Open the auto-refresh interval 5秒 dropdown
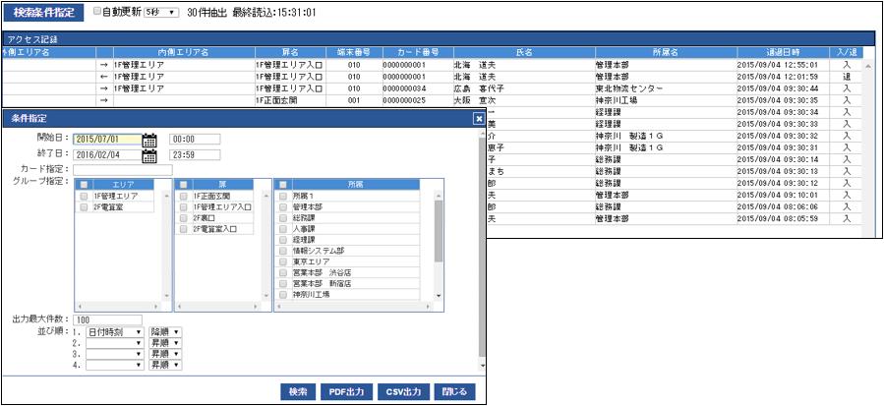 point(160,13)
